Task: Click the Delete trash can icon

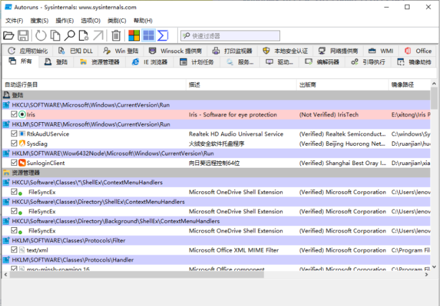Action: click(x=116, y=36)
